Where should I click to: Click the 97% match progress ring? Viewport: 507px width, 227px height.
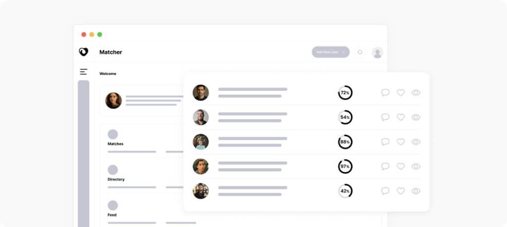click(x=345, y=166)
